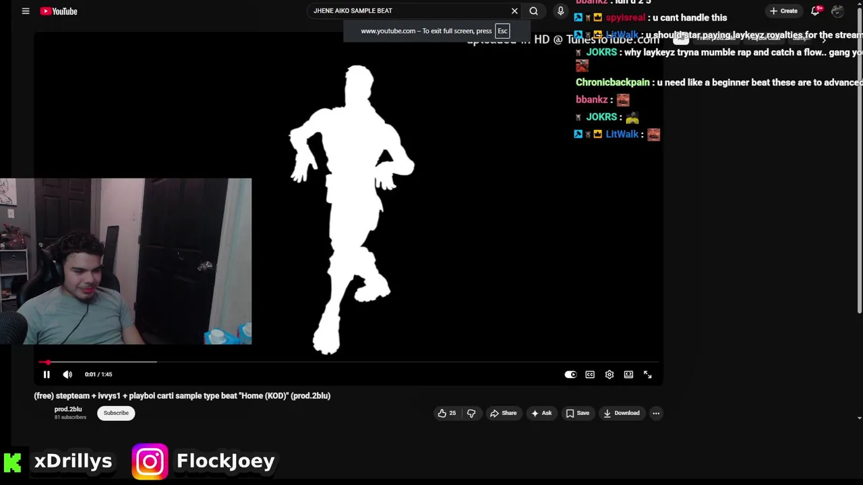Subscribe to prod.2blu channel
The width and height of the screenshot is (863, 485).
[116, 413]
